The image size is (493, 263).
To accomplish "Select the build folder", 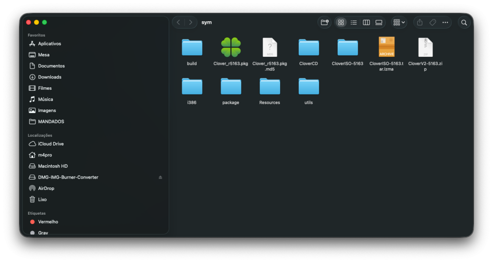I will pos(192,47).
